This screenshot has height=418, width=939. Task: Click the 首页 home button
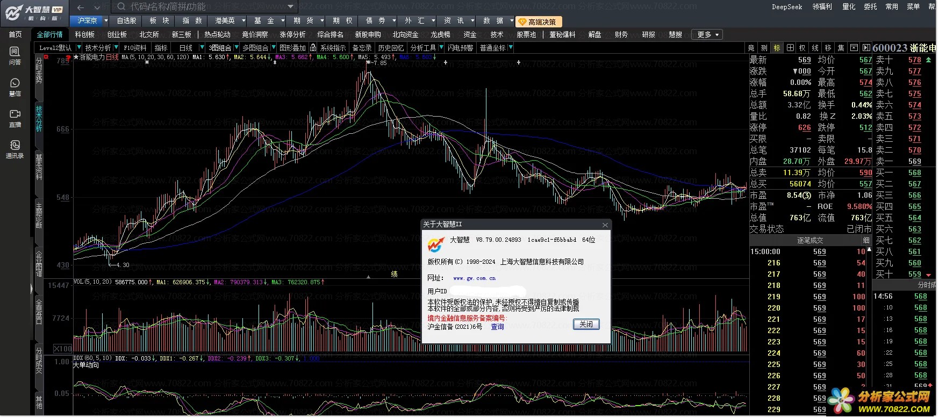(x=15, y=34)
